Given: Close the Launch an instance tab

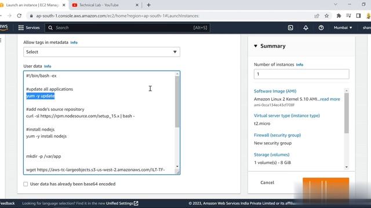Looking at the screenshot, I should (x=64, y=5).
